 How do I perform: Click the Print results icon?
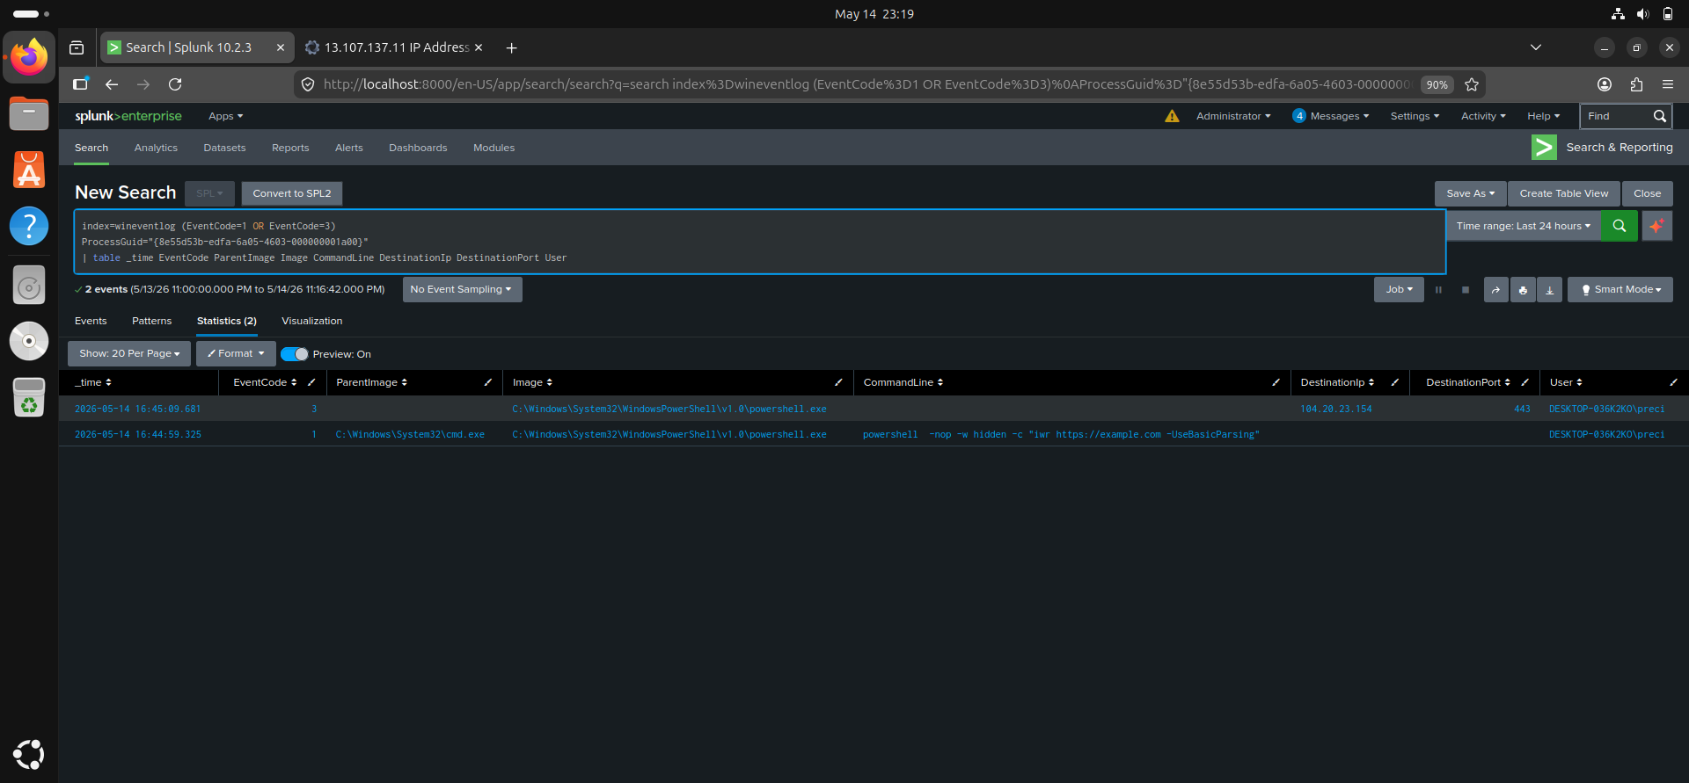1523,290
